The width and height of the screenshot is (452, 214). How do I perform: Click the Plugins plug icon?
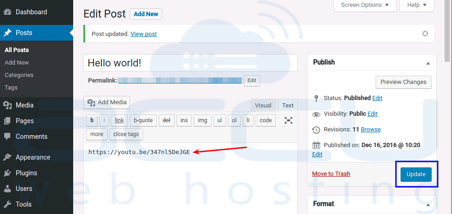tap(7, 173)
